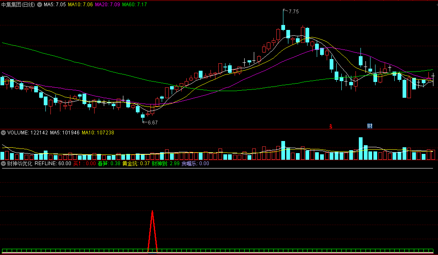Click the MA60: 7.17 label
Image resolution: width=438 pixels, height=255 pixels.
click(135, 5)
